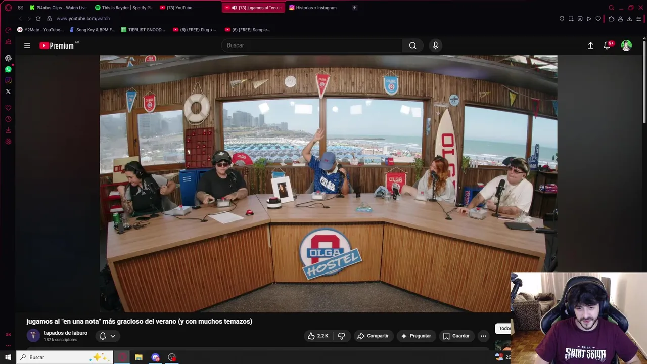Open site security lock icon
Viewport: 647px width, 364px height.
49,19
